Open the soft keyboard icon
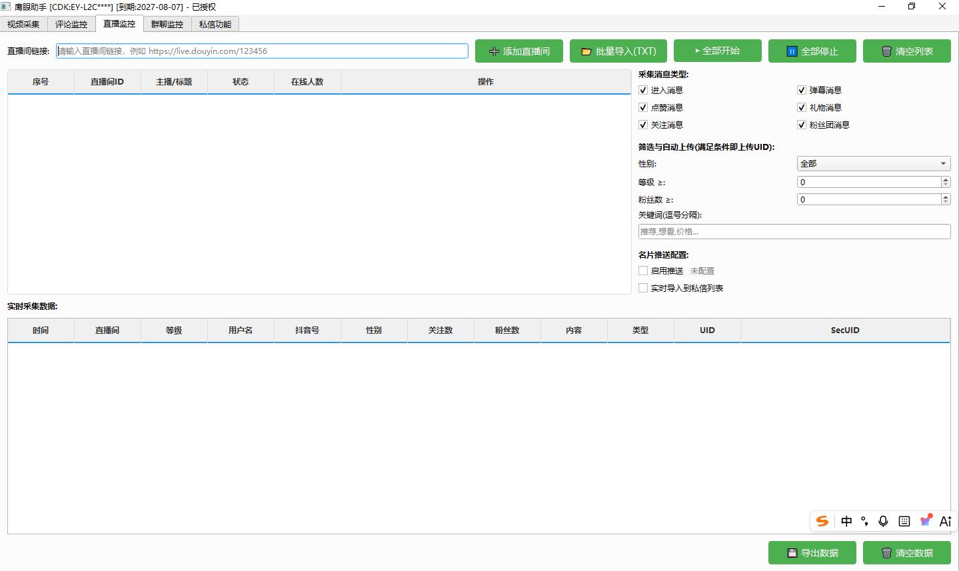 (904, 521)
